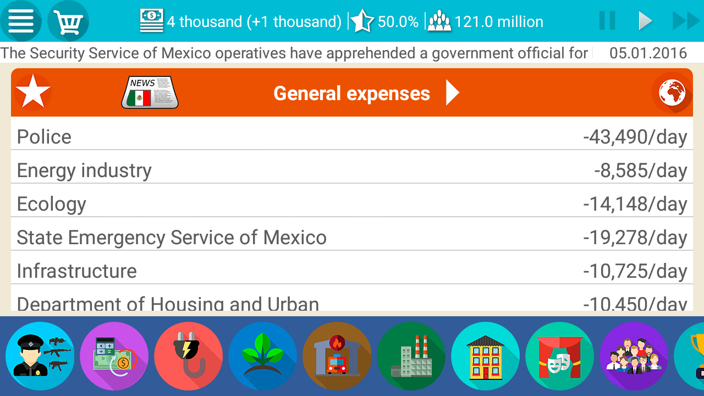Select the Energy industry expense row

(352, 167)
